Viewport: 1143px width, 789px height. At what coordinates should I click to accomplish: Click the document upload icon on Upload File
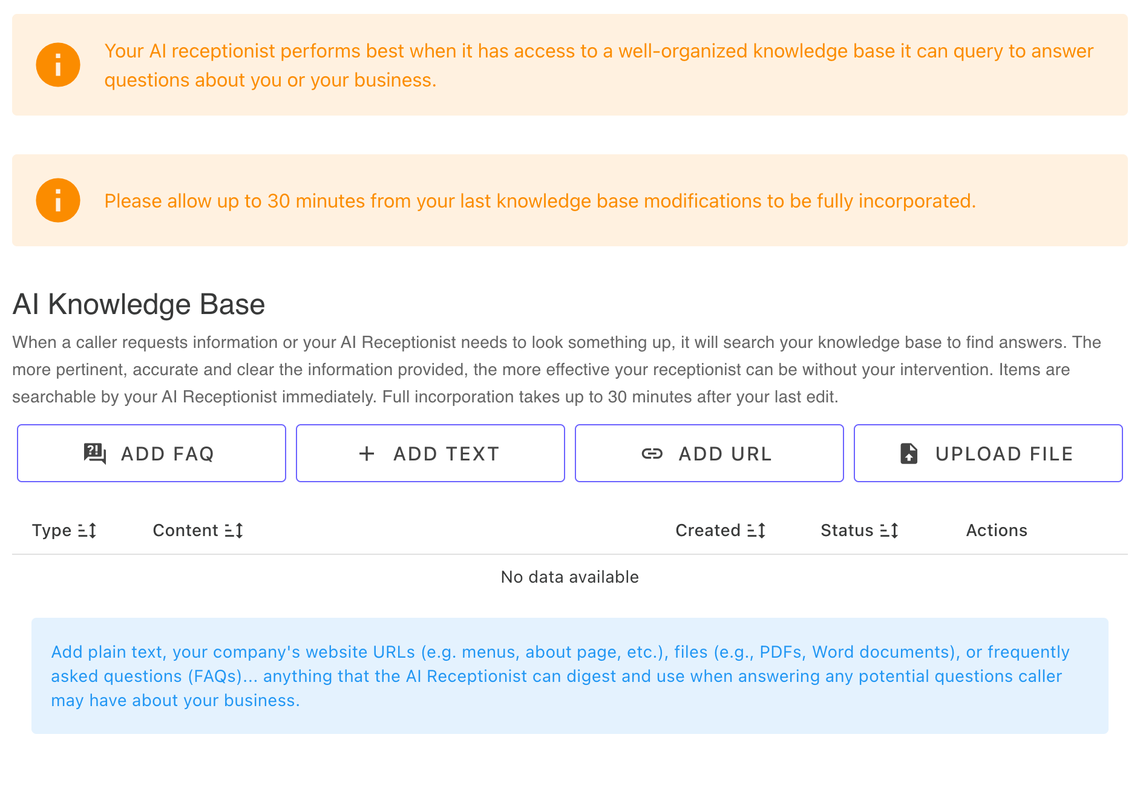click(909, 453)
